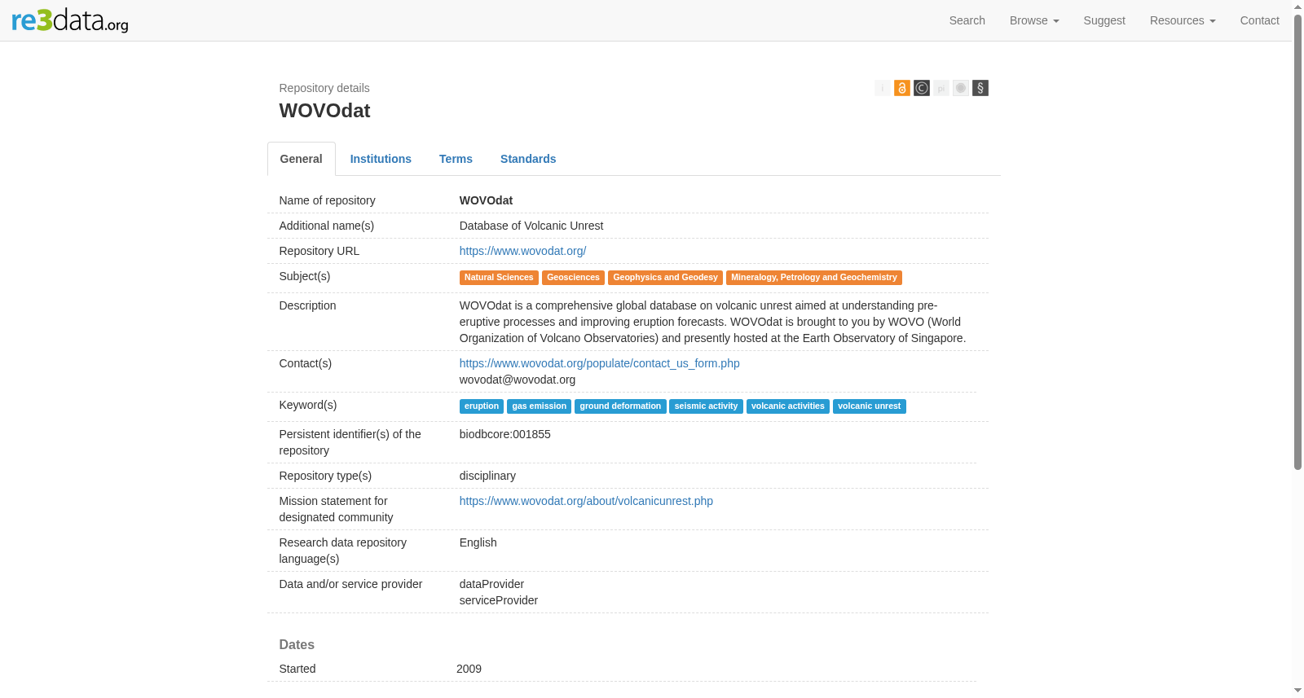The image size is (1304, 698).
Task: Click the seismic activity keyword tag
Action: (706, 406)
